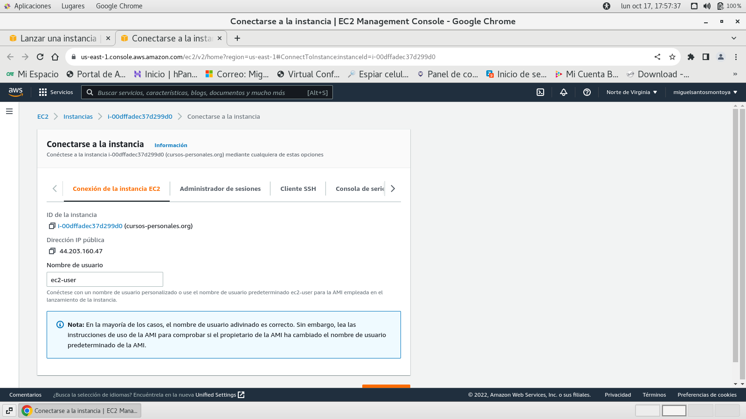
Task: Open the miguelsantosmontoya account dropdown
Action: 705,92
